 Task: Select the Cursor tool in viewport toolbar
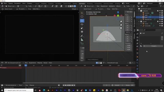82,16
